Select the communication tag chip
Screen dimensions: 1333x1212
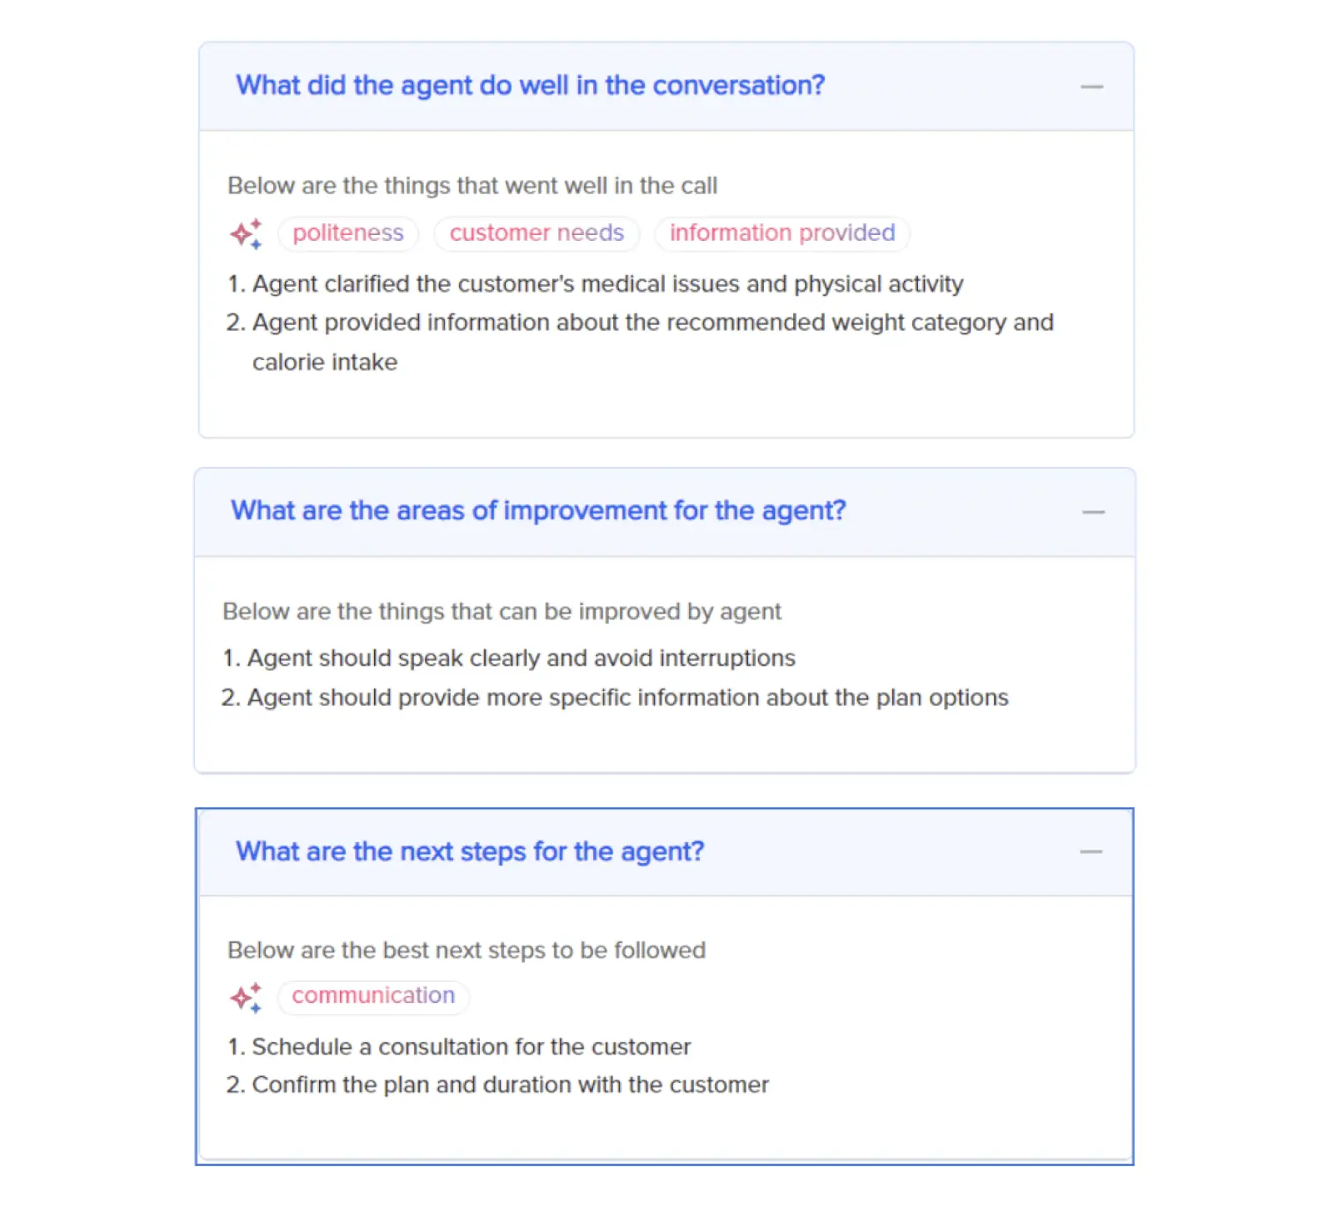coord(372,995)
